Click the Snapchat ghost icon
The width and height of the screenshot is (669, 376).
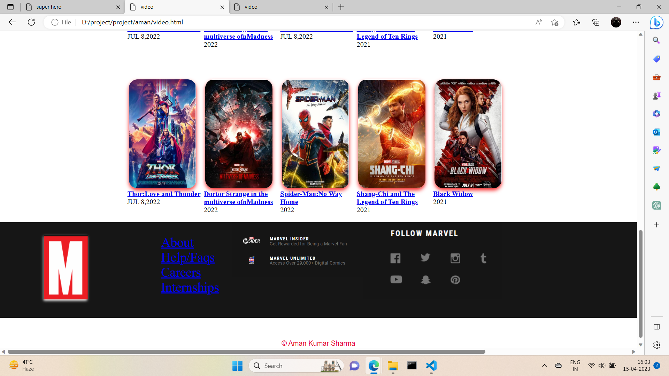(x=425, y=280)
